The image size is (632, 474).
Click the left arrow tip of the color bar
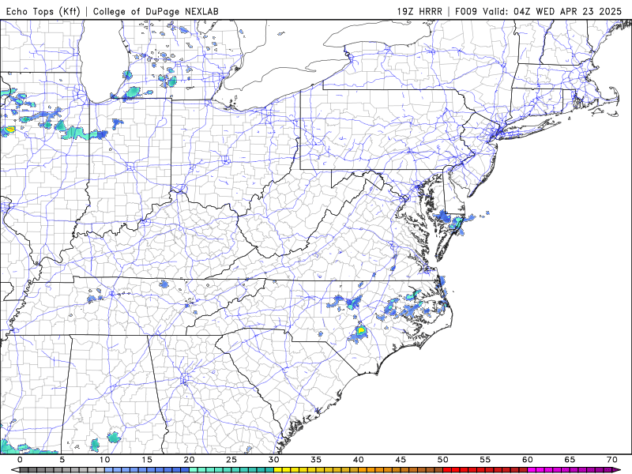(x=15, y=470)
